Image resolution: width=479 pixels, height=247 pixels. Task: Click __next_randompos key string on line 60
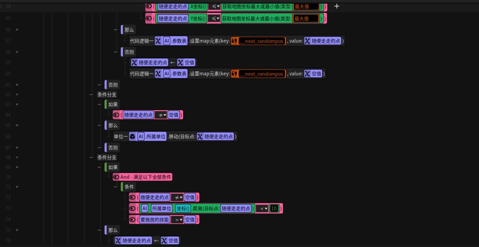[x=262, y=74]
